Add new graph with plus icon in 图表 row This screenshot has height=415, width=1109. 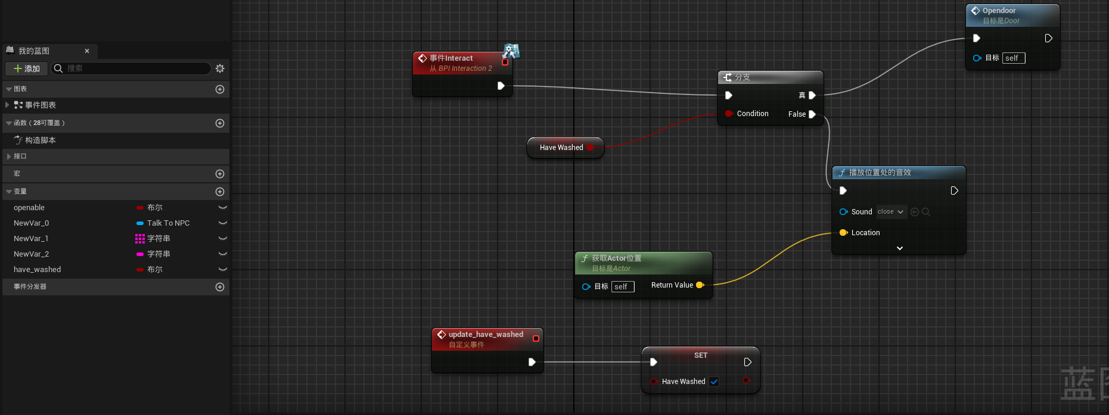click(x=220, y=89)
